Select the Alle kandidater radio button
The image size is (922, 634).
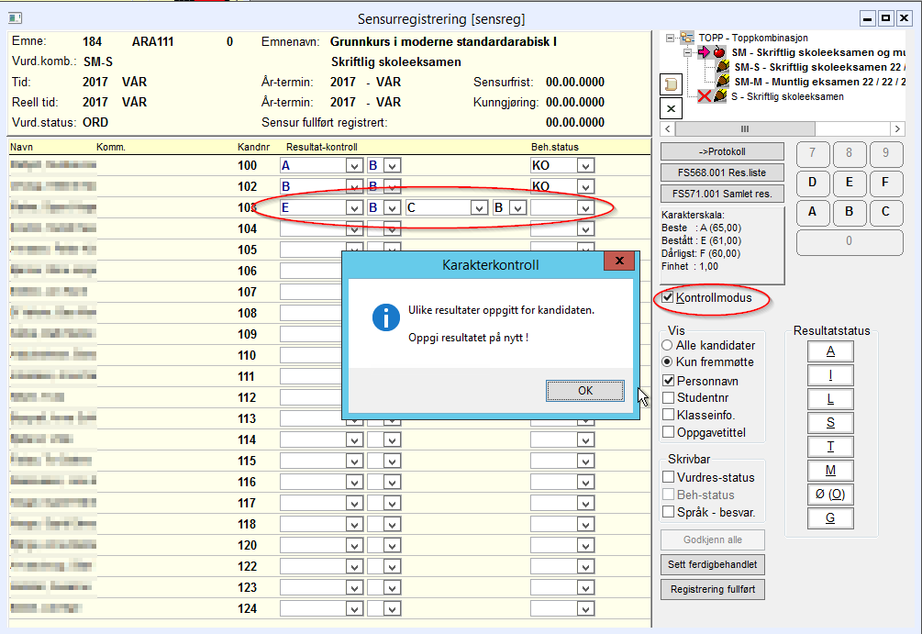[x=667, y=346]
